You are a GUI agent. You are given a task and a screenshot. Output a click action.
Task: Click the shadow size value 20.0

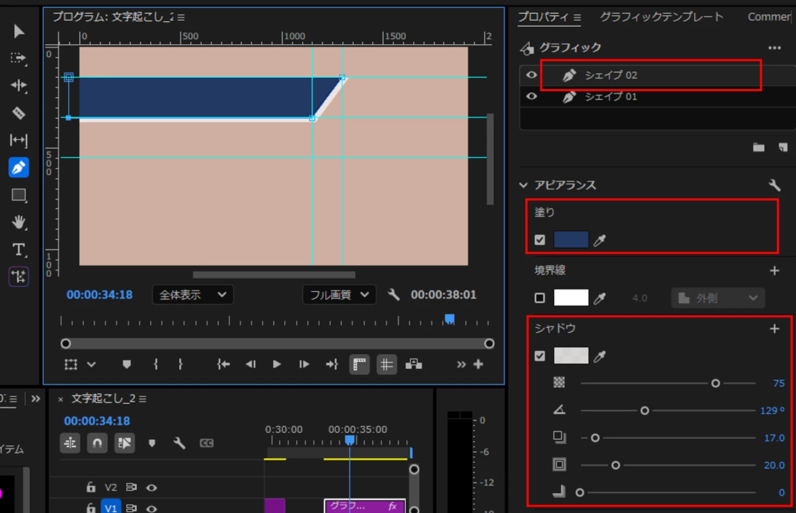pyautogui.click(x=774, y=465)
